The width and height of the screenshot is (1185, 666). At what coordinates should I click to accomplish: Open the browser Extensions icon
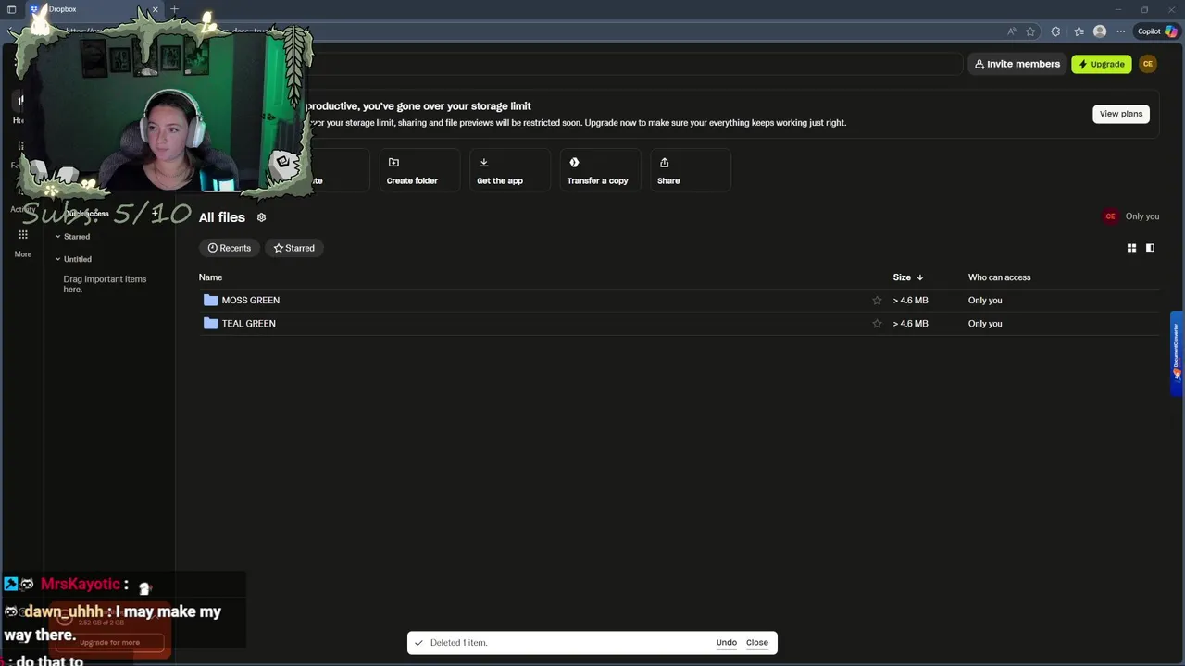(x=1055, y=31)
